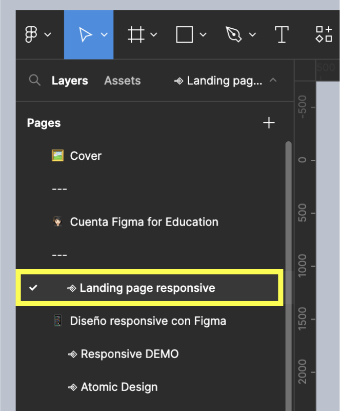This screenshot has height=411, width=340.
Task: Expand the Frame tool dropdown arrow
Action: tap(154, 35)
